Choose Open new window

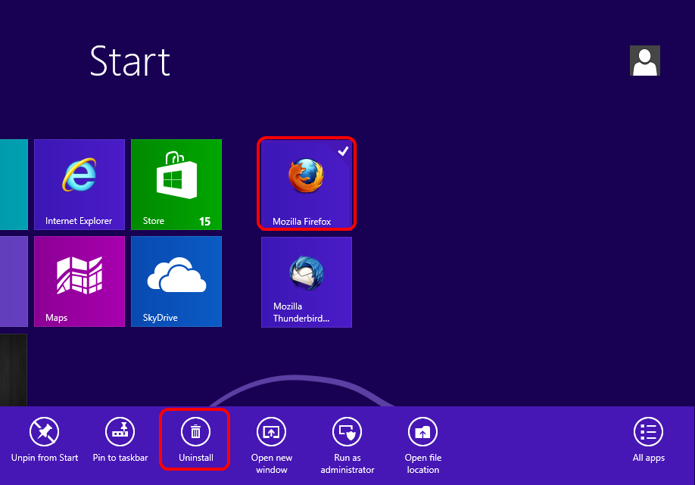(272, 446)
